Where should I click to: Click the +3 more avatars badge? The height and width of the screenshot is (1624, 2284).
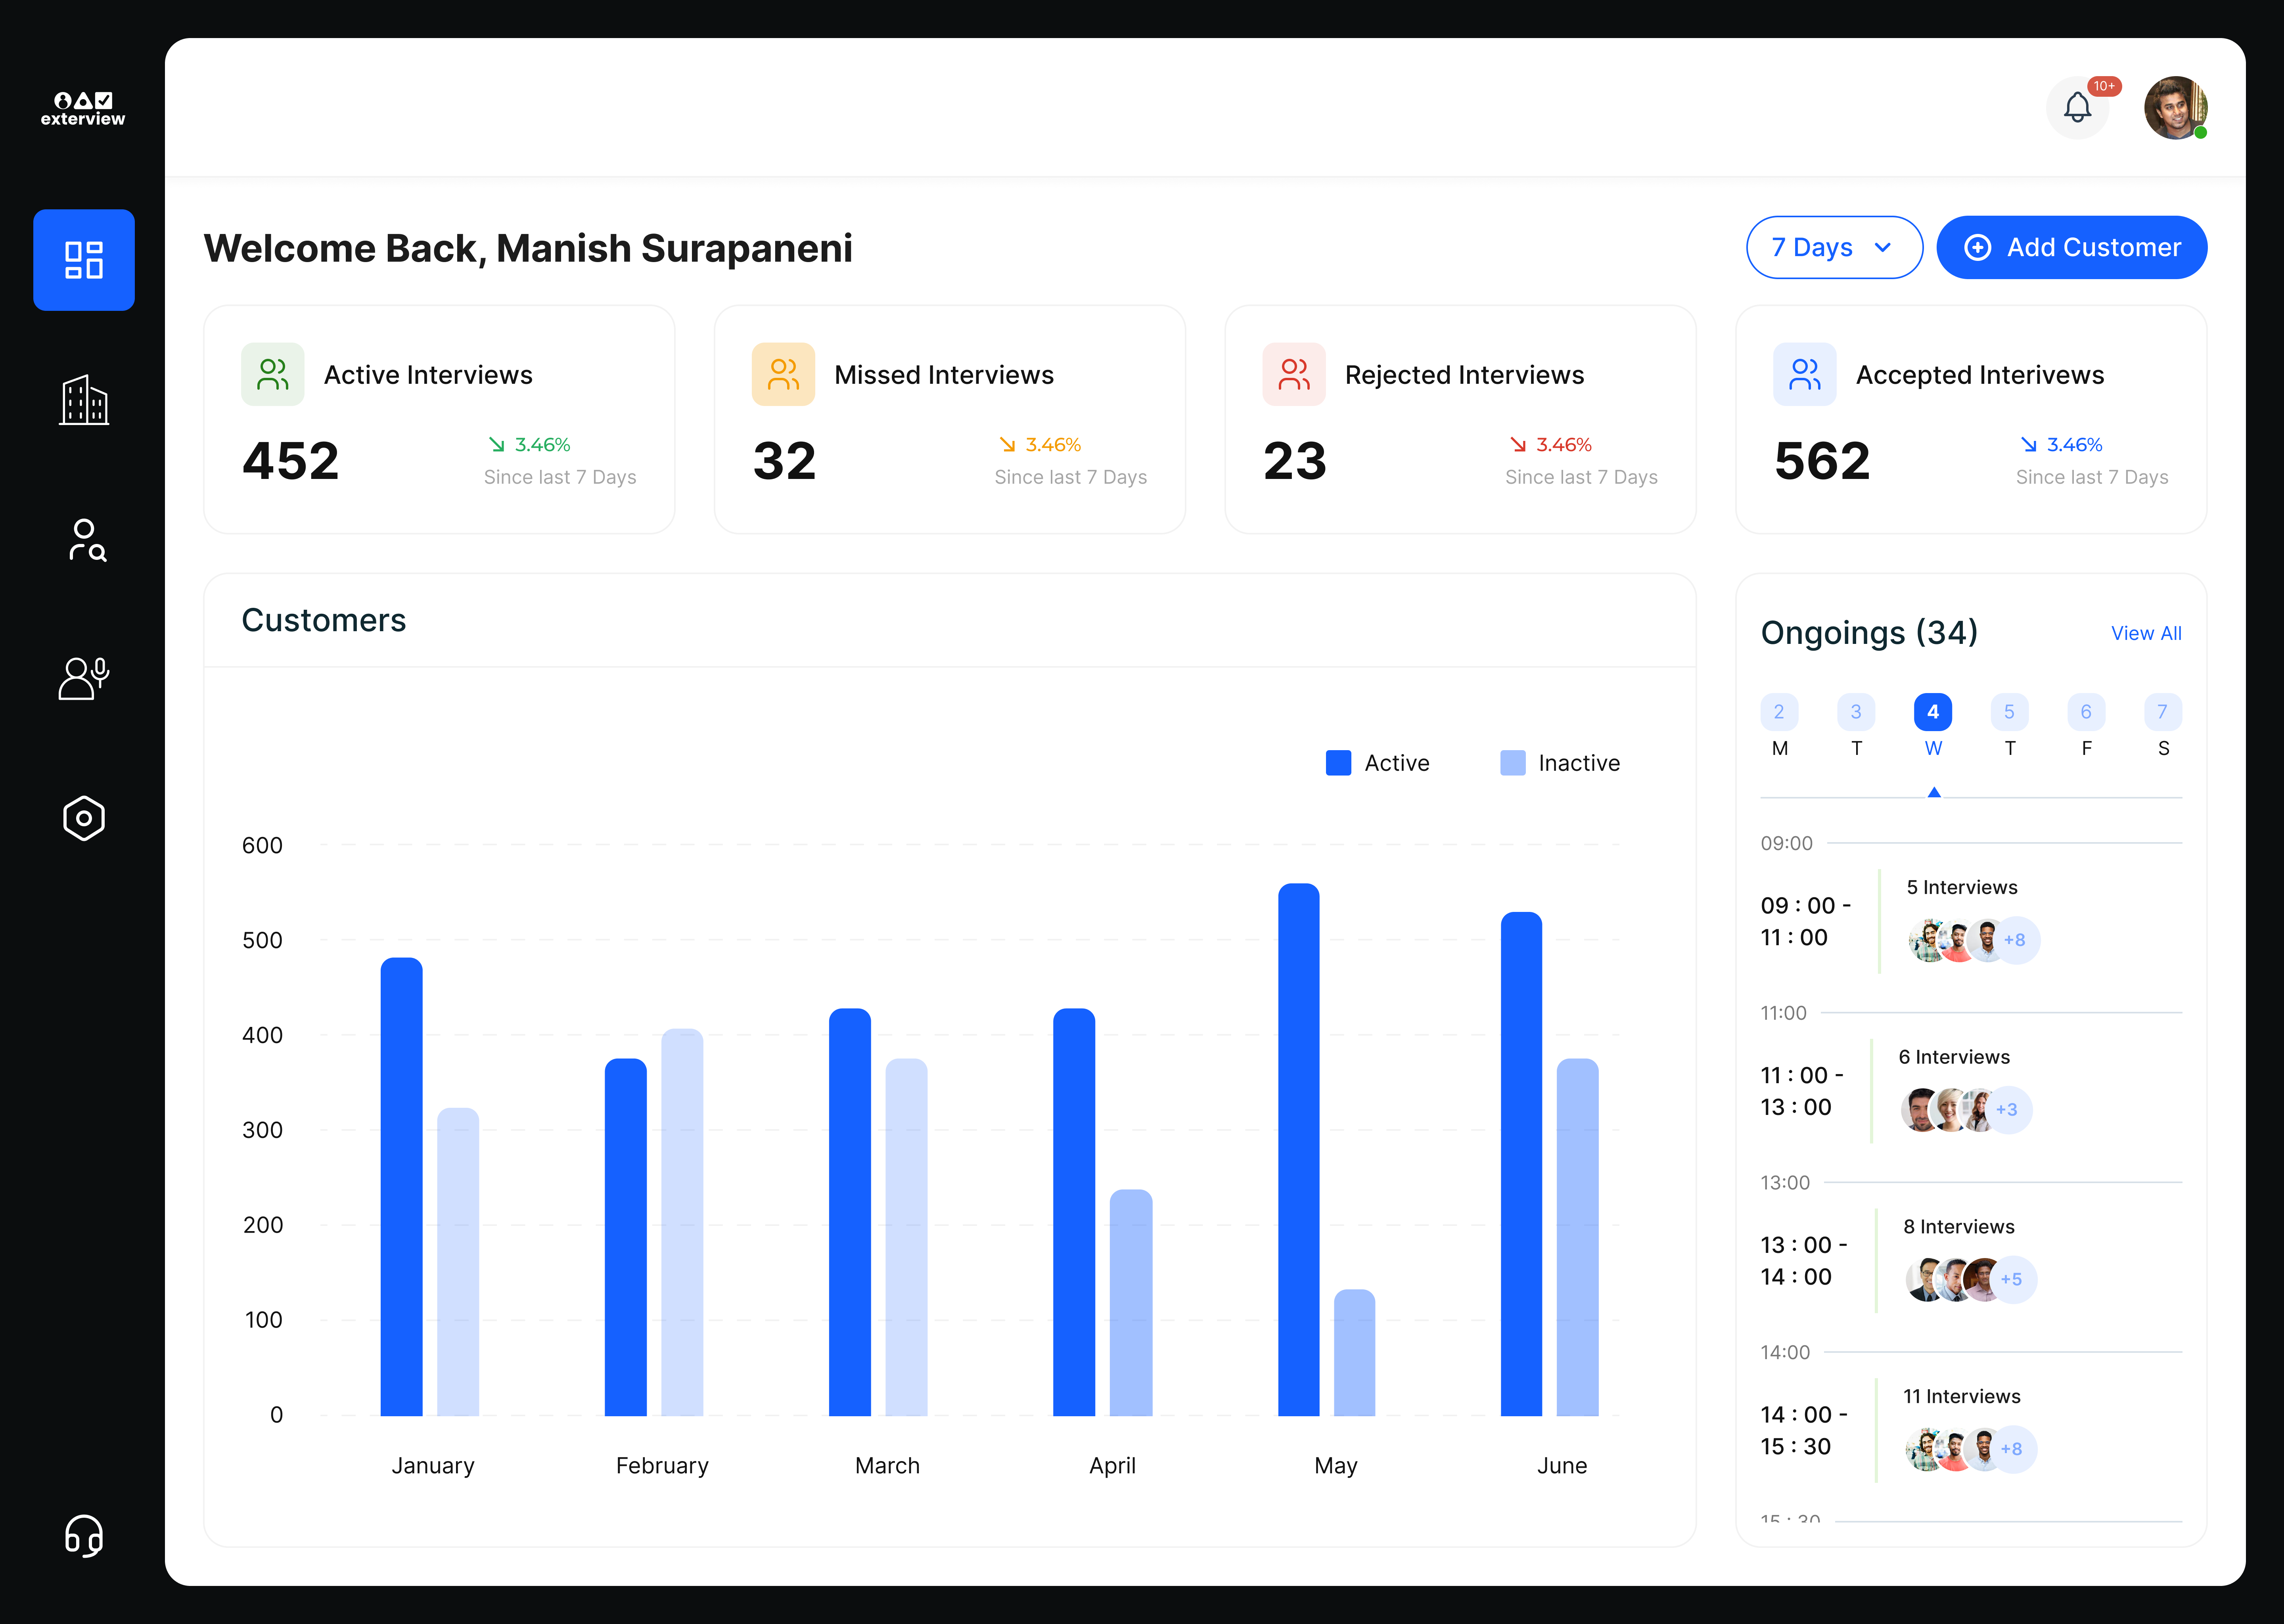point(2008,1110)
